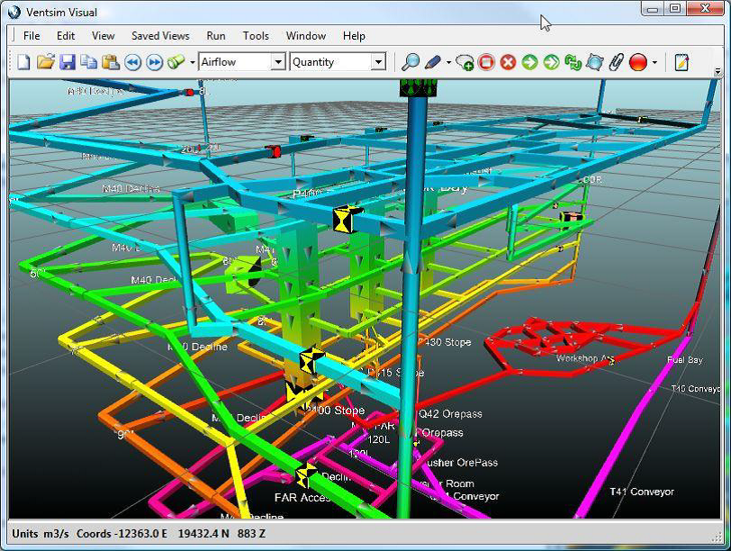Click the red fan icon on upper cyan airway

(273, 151)
